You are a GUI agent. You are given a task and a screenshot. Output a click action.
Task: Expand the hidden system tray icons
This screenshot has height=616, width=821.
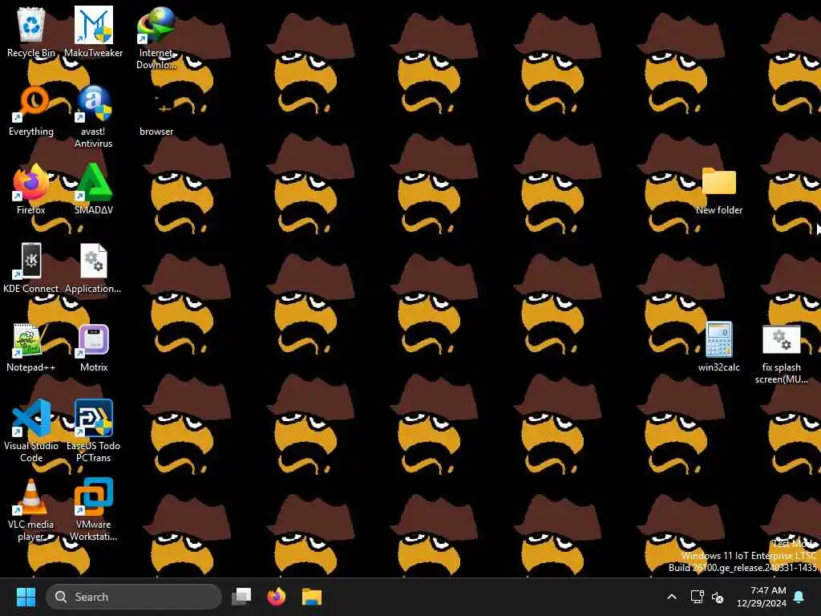pos(672,597)
